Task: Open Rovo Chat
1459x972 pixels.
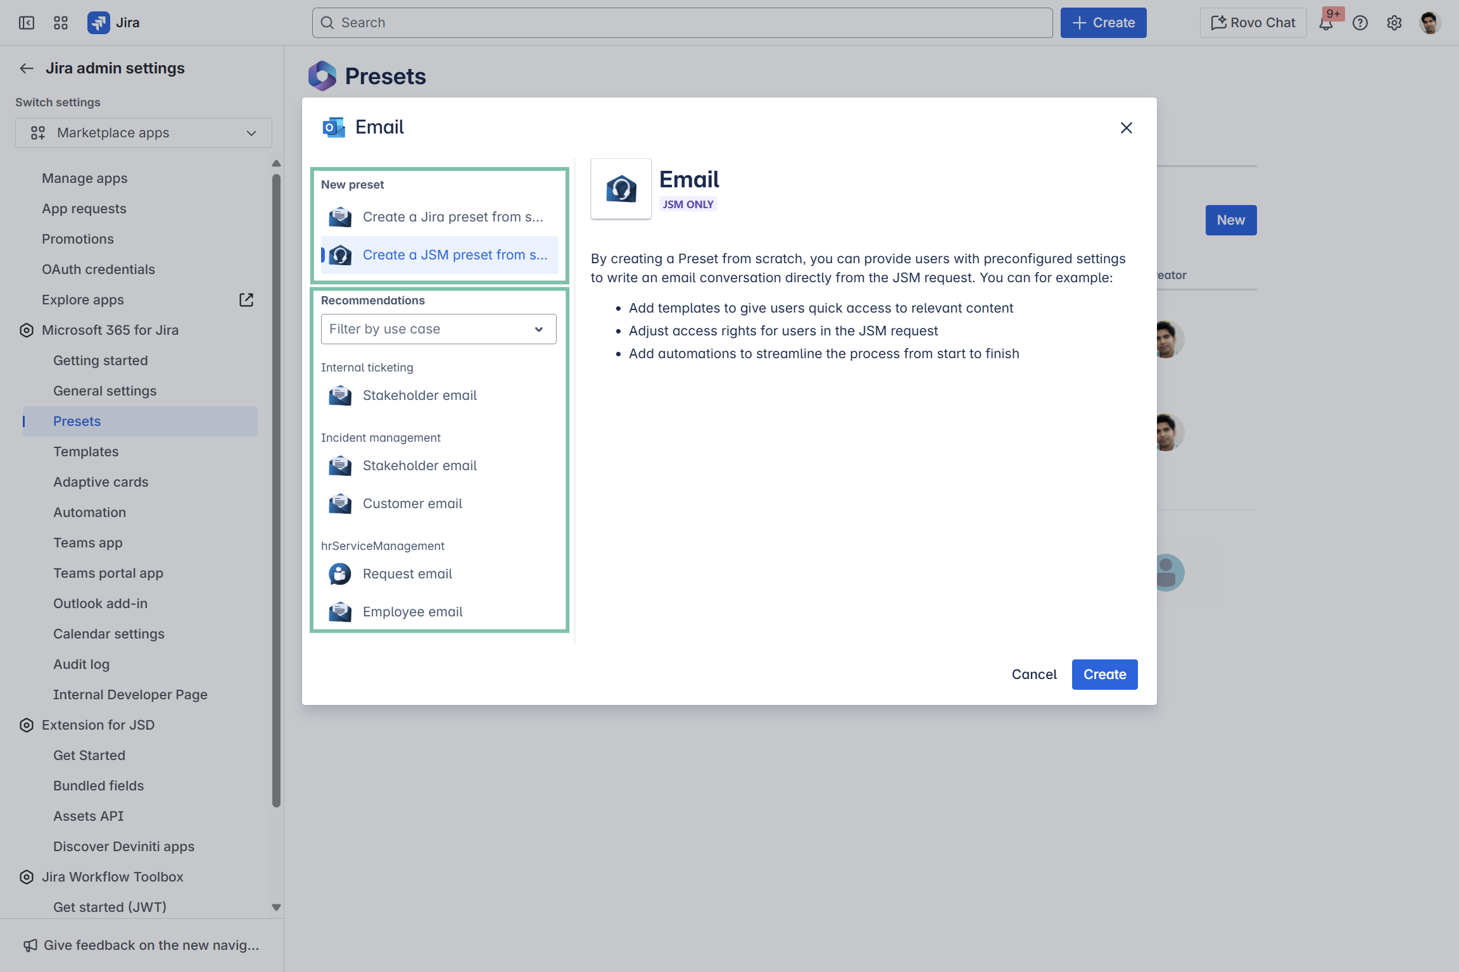Action: (1253, 23)
